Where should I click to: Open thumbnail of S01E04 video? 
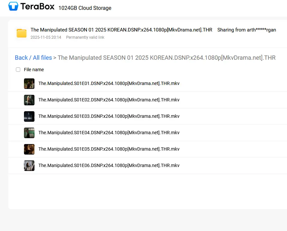coord(29,133)
